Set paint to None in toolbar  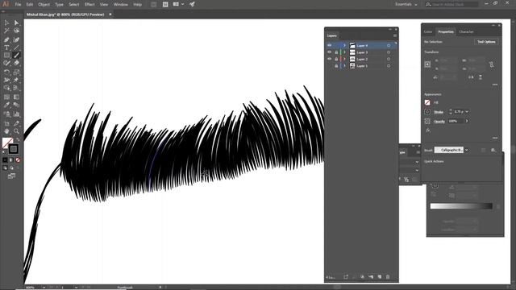coord(18,160)
